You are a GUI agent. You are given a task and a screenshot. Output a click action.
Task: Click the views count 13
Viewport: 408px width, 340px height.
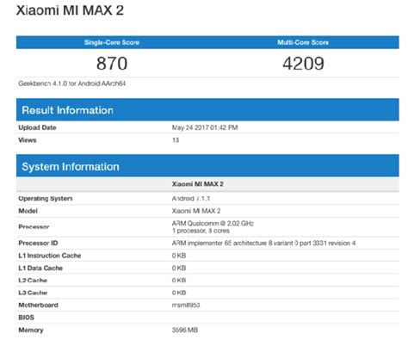[176, 140]
